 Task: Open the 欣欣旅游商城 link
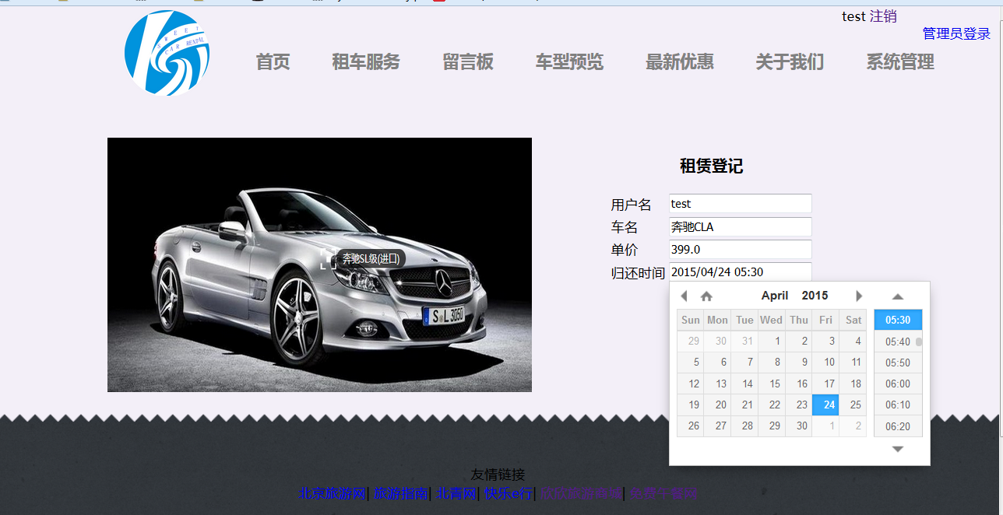[x=581, y=493]
